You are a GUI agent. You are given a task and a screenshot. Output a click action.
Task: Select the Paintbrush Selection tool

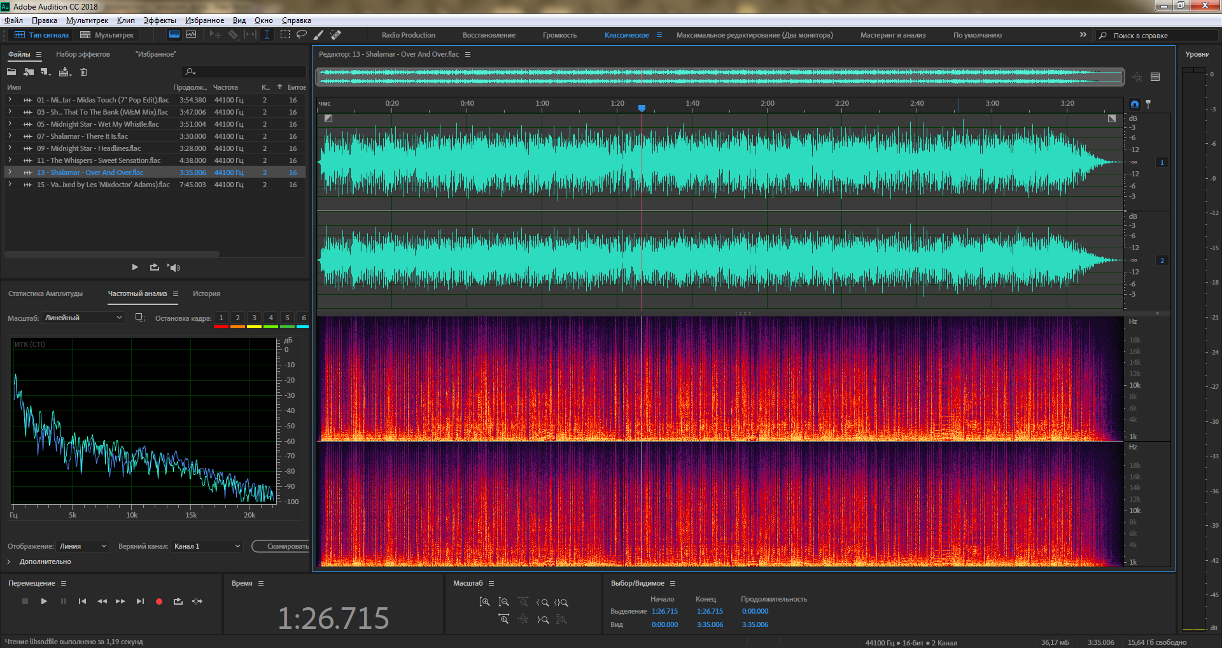tap(319, 34)
